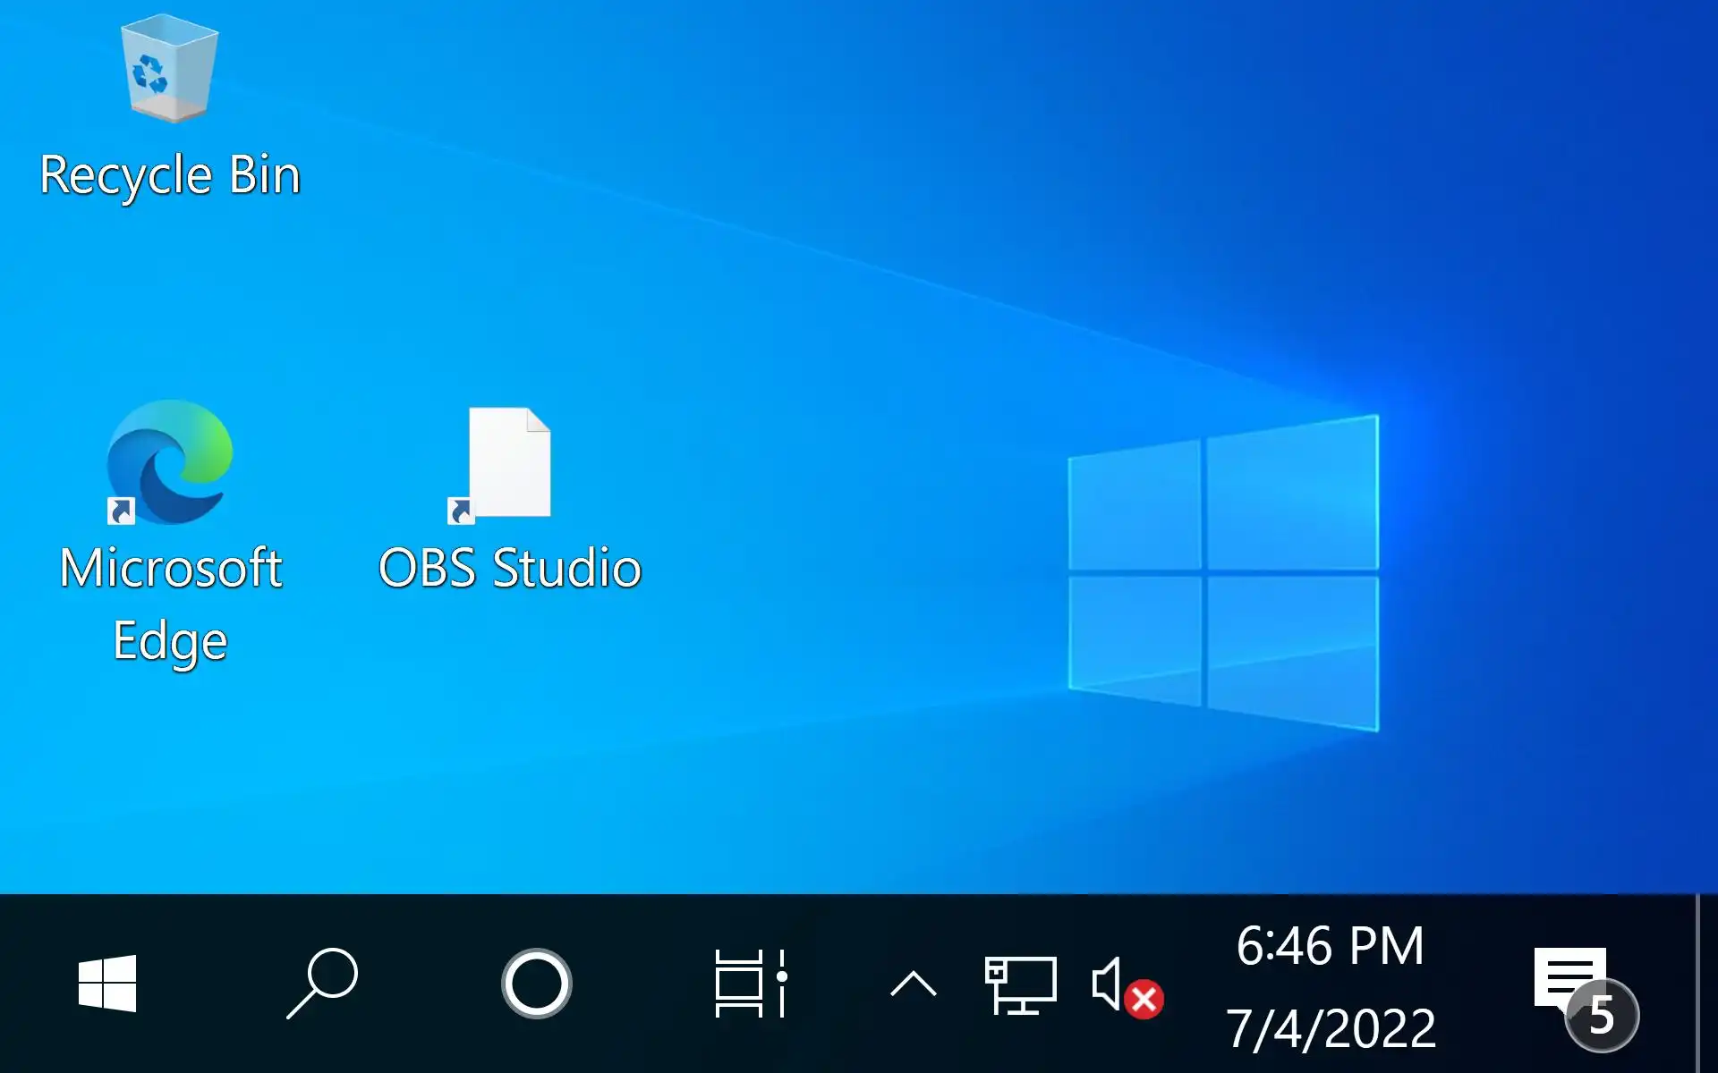Click the red X on the speaker icon
Image resolution: width=1718 pixels, height=1073 pixels.
tap(1144, 1000)
